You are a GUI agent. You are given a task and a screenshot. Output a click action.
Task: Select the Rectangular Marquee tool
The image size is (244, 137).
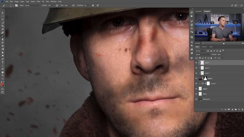click(x=3, y=16)
